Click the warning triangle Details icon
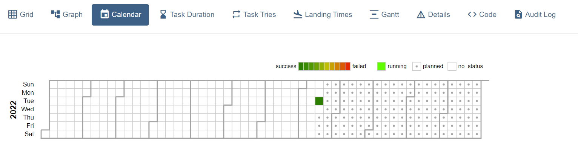 (421, 15)
